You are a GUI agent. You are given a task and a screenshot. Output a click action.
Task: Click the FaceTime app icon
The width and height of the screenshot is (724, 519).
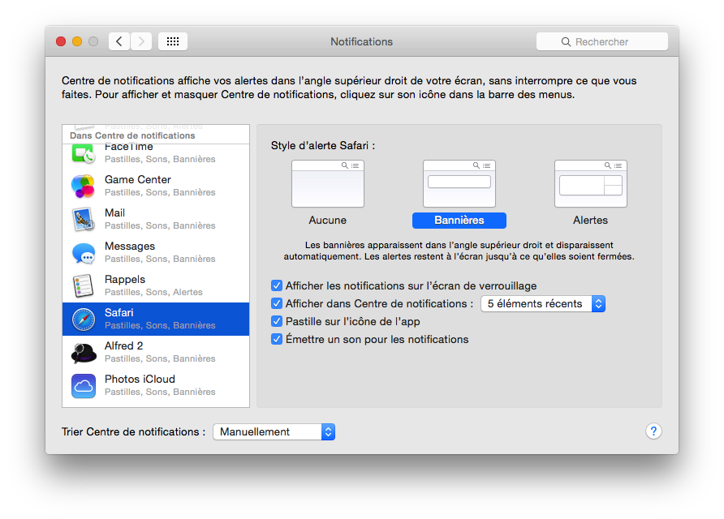84,153
